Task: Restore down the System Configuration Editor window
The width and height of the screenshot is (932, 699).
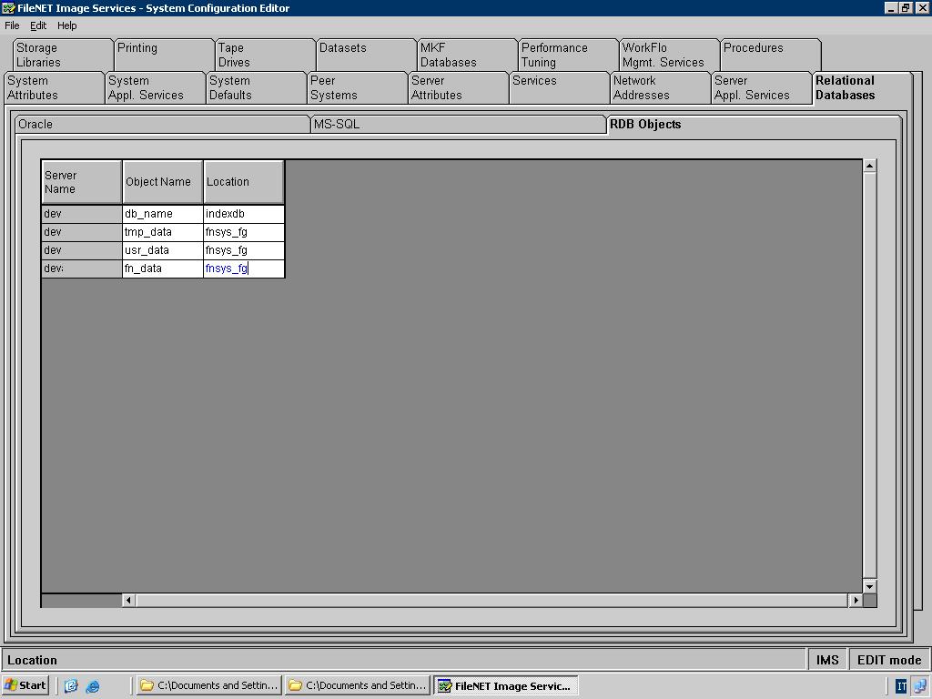Action: 905,7
